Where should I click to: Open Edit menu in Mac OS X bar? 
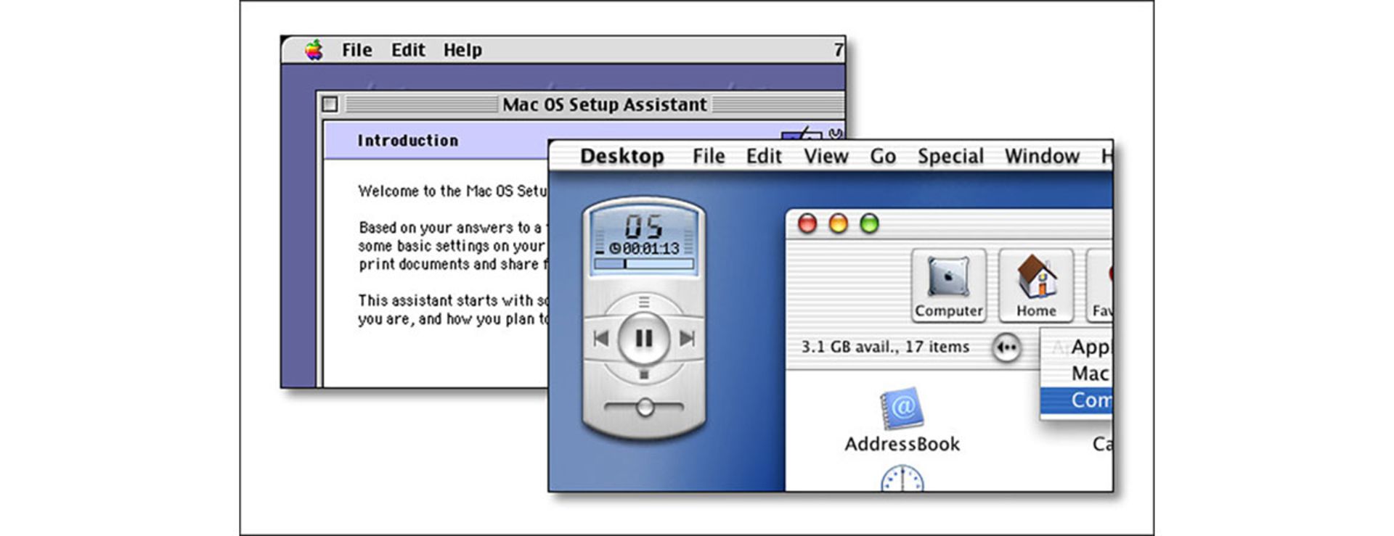tap(764, 157)
